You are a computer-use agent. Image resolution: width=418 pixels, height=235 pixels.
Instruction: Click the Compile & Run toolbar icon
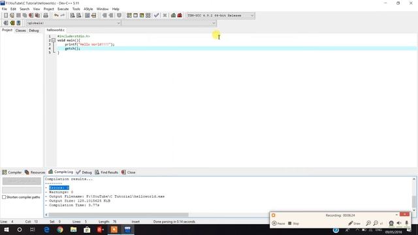tap(142, 16)
